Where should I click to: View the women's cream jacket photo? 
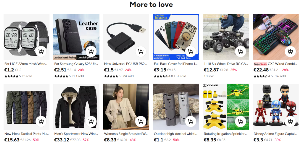coord(126,107)
